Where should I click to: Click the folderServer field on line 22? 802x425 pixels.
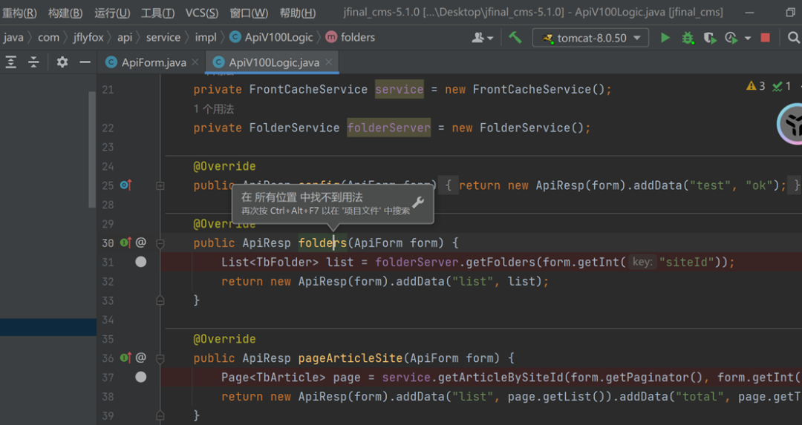[x=388, y=128]
